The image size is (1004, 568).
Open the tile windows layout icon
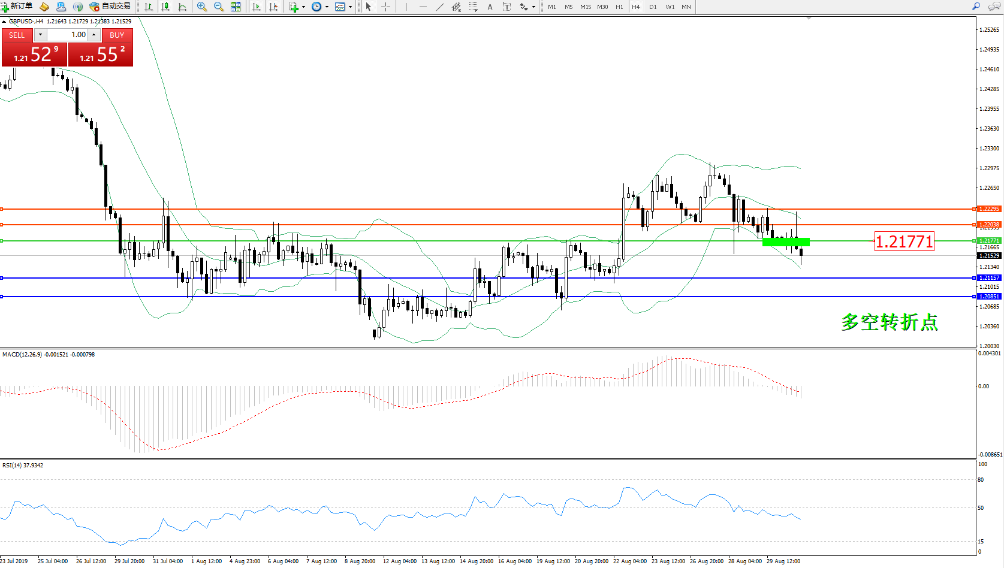click(236, 7)
